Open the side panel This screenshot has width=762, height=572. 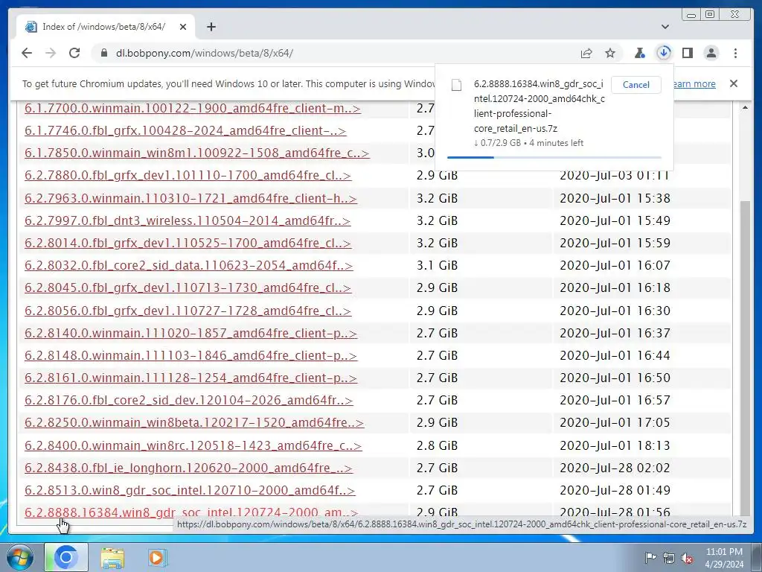pos(687,53)
